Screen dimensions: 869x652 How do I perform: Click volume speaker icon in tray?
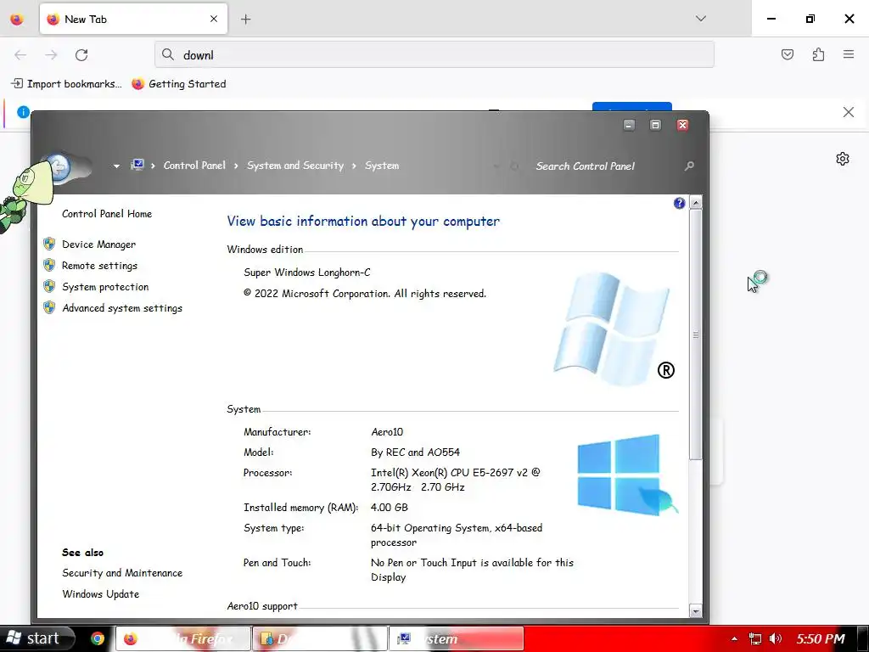click(776, 639)
